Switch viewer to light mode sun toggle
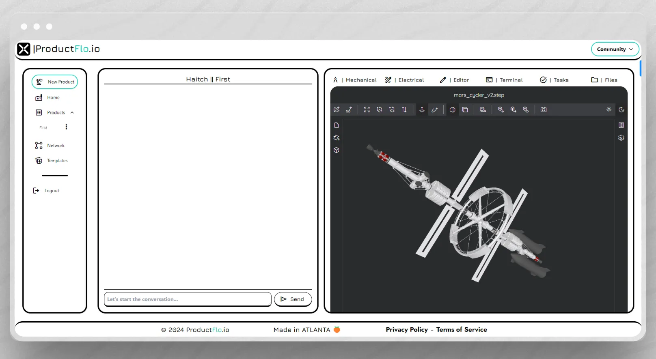The width and height of the screenshot is (656, 359). click(x=609, y=110)
